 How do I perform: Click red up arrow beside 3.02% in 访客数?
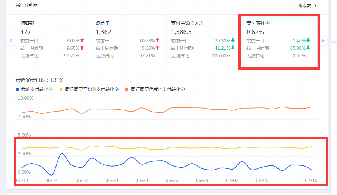tap(82, 40)
